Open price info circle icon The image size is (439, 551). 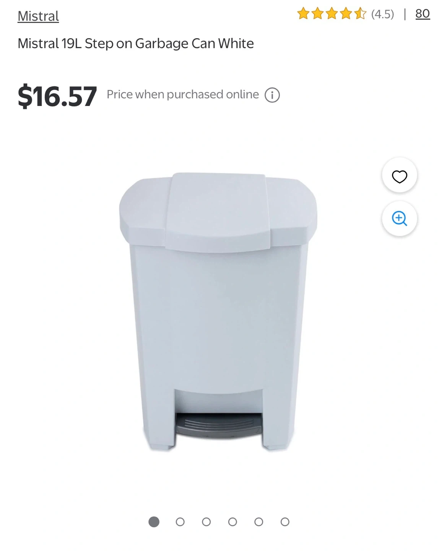pyautogui.click(x=272, y=95)
